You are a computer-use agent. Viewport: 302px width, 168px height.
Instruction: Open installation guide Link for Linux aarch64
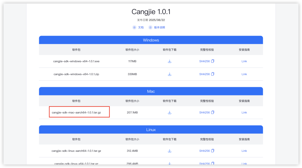244,151
